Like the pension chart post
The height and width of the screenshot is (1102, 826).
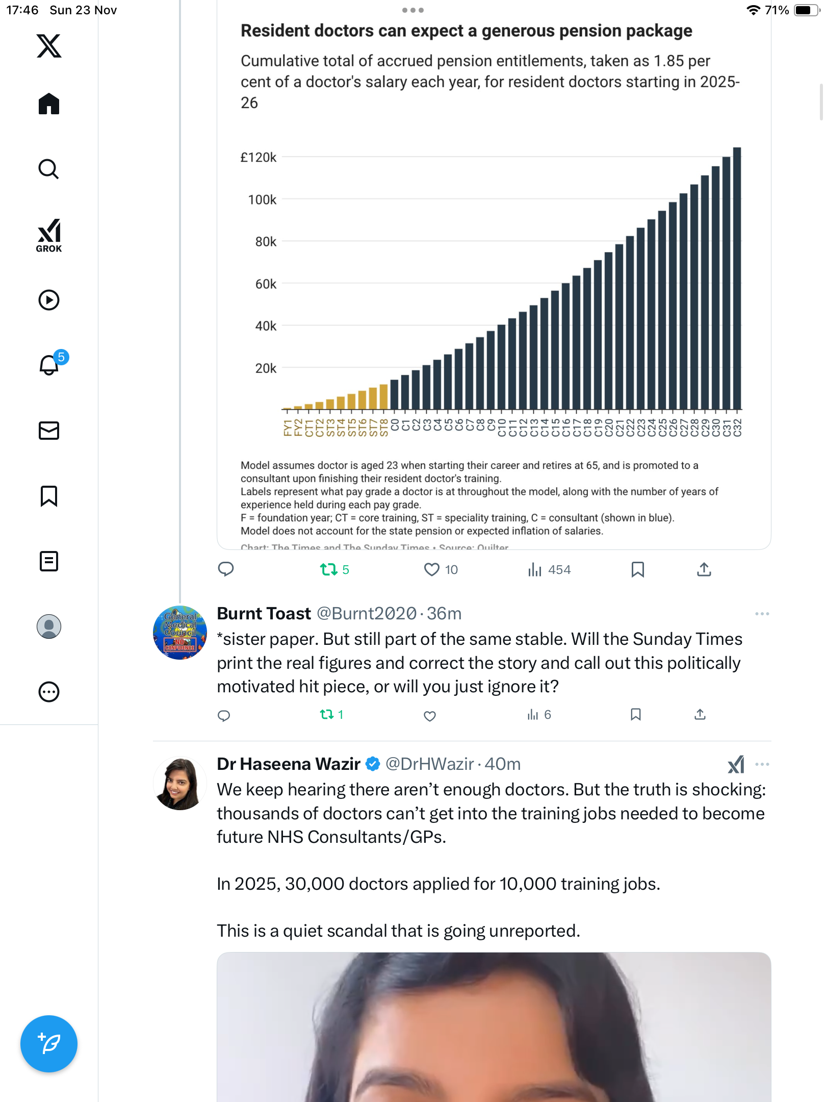click(432, 569)
